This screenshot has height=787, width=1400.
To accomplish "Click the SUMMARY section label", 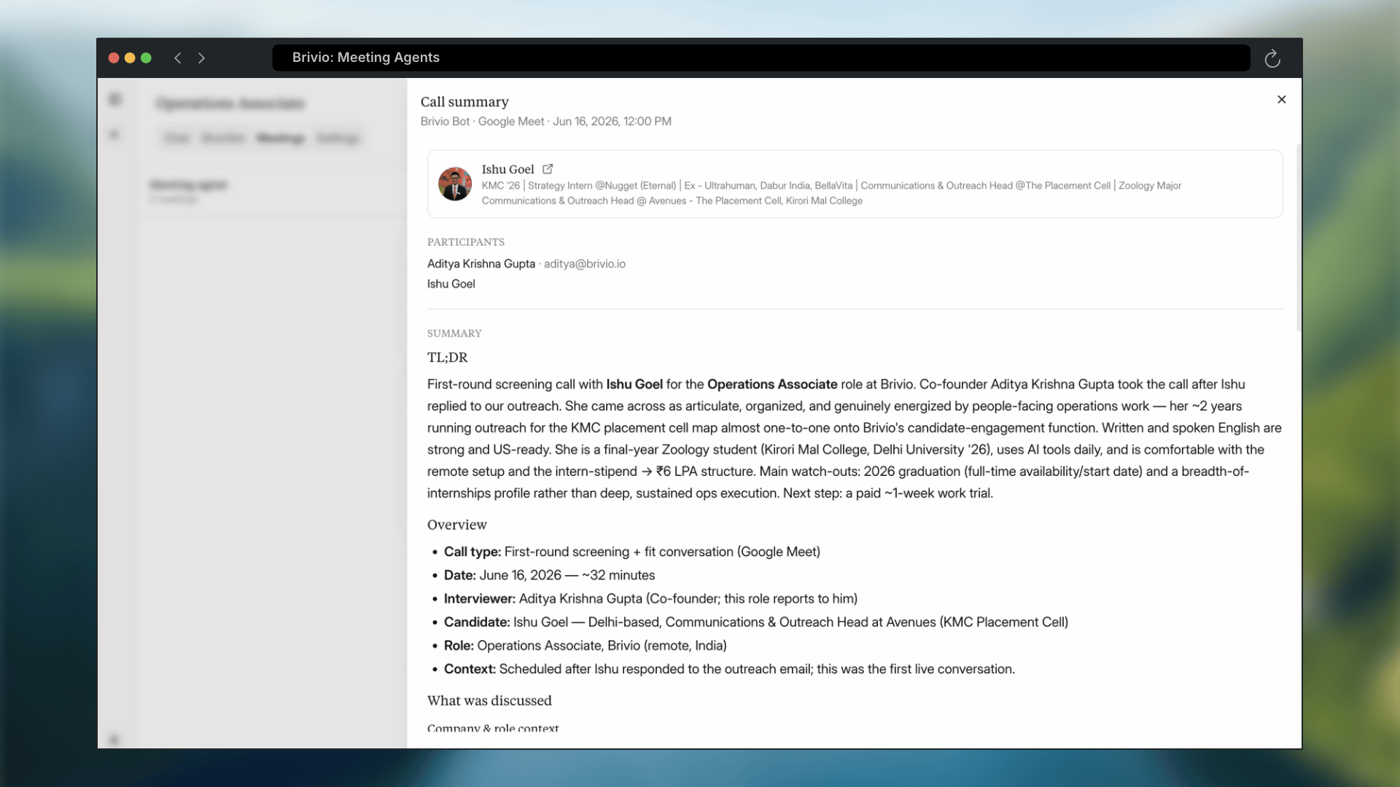I will 454,333.
